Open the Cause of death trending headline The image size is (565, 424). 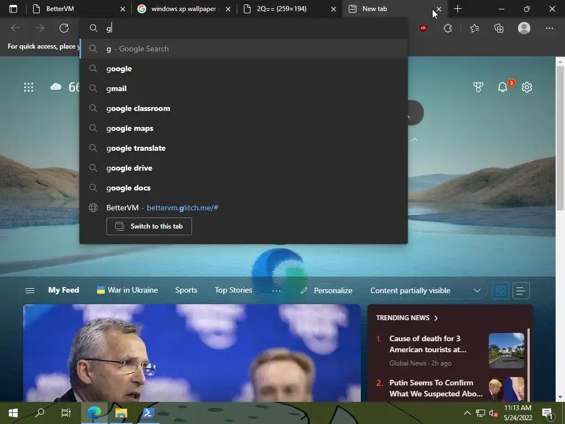(x=428, y=344)
